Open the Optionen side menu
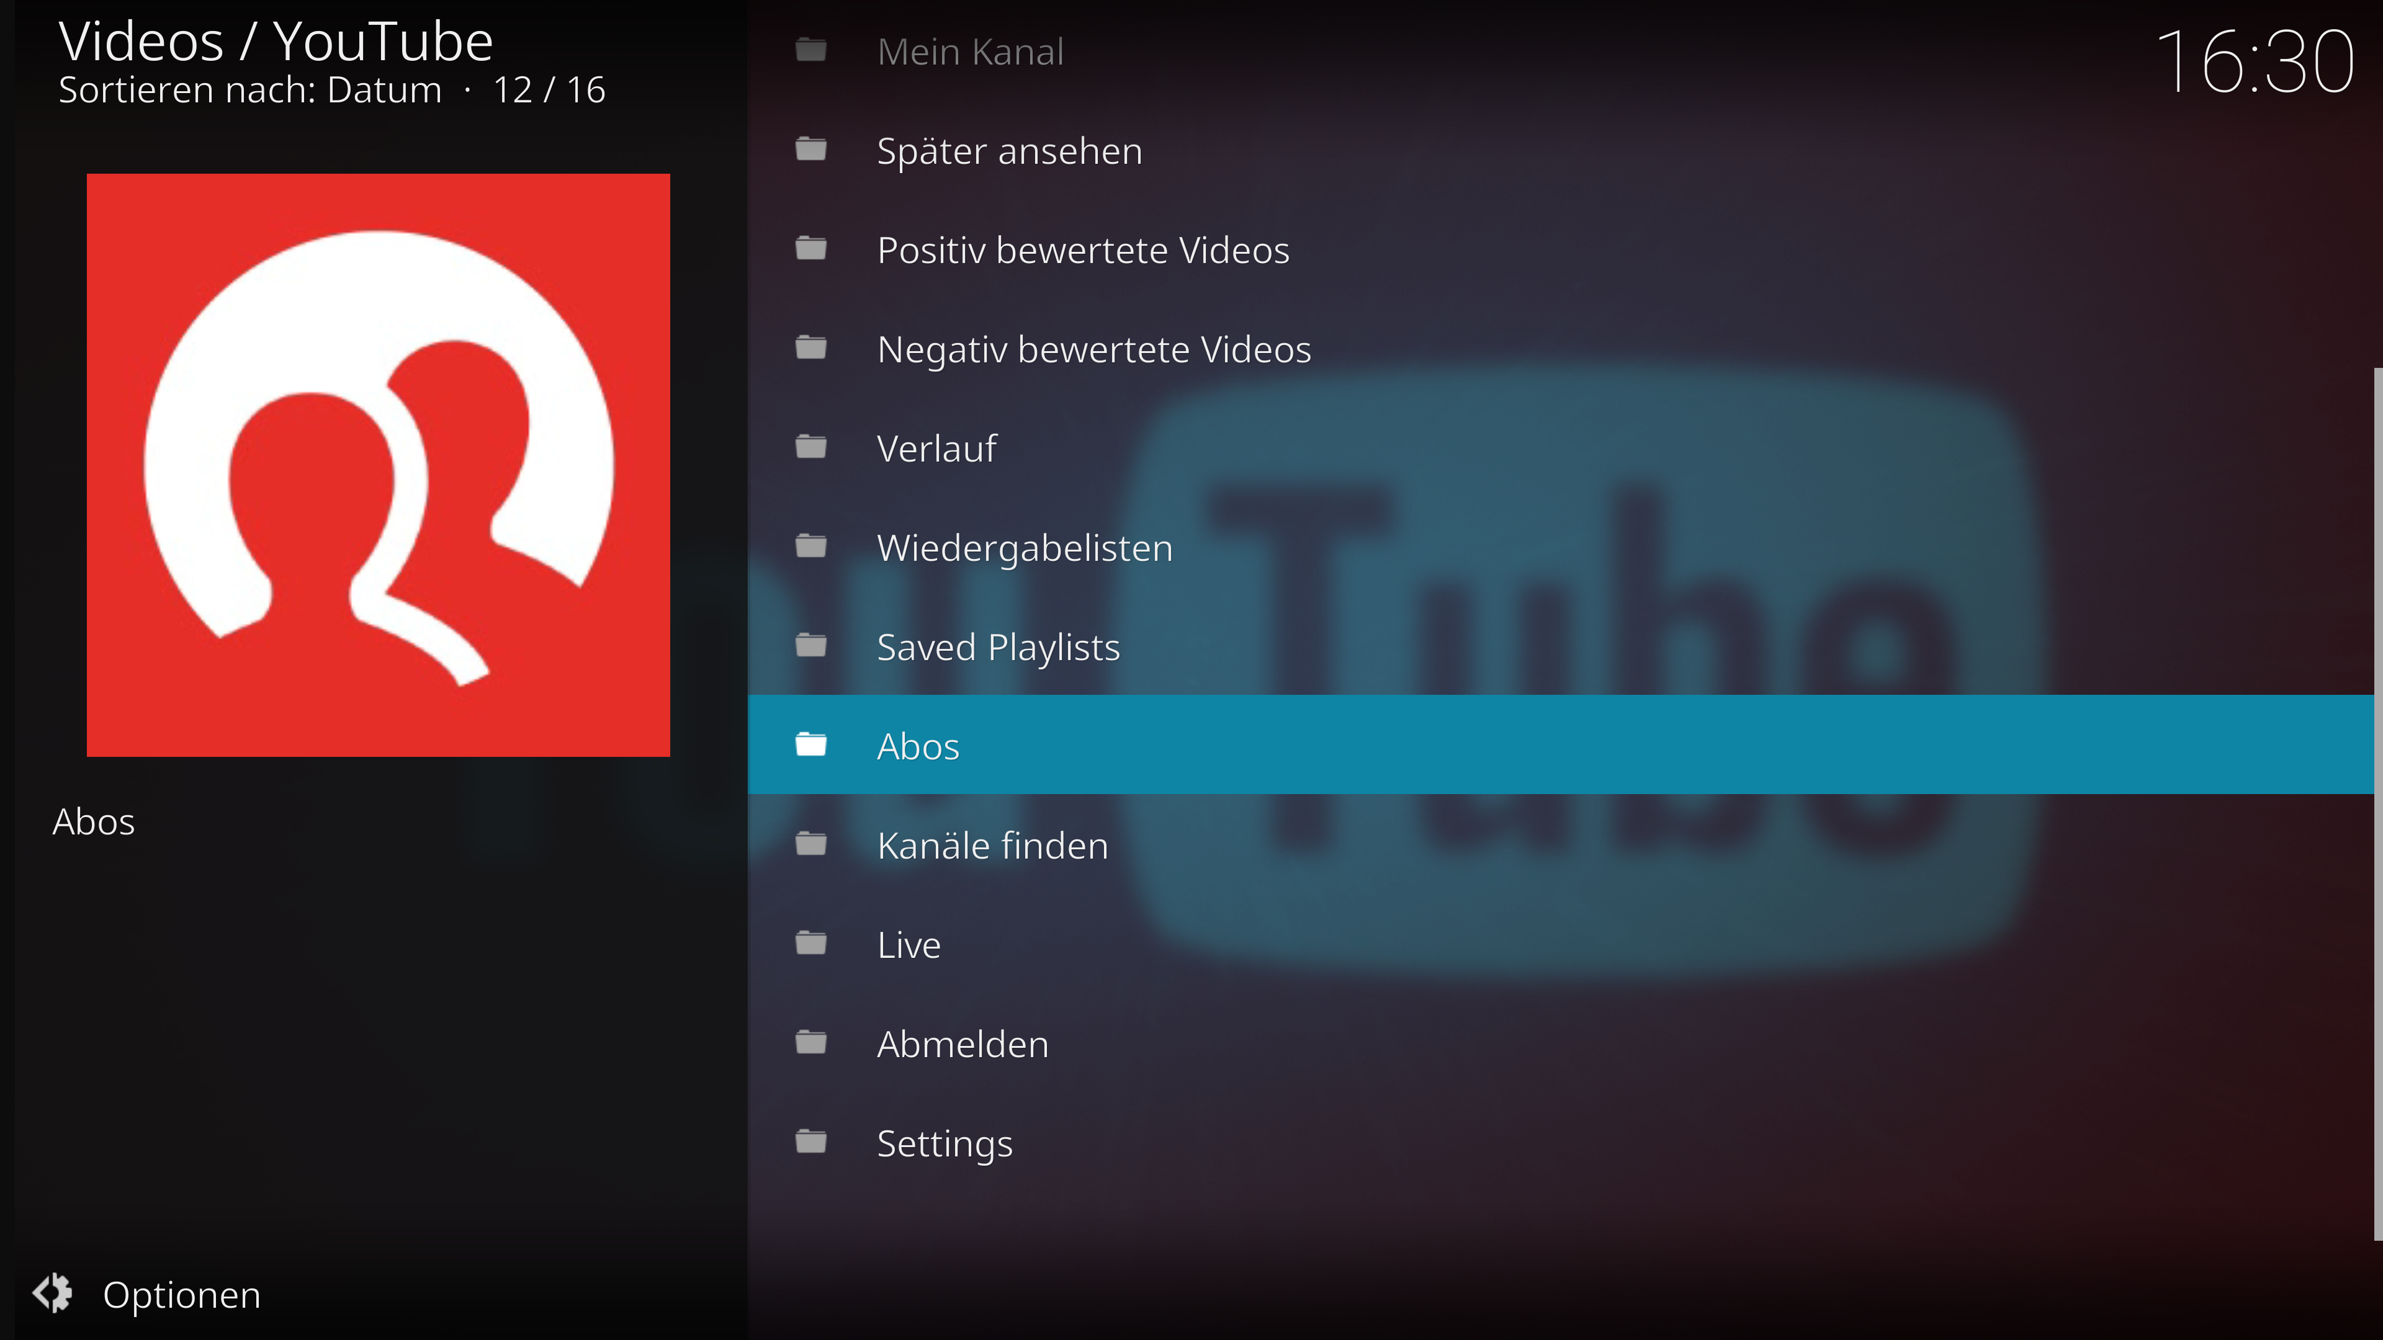The height and width of the screenshot is (1340, 2383). (146, 1293)
